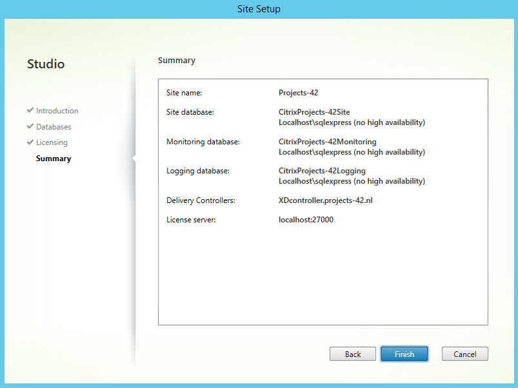Open the Introduction step
This screenshot has height=388, width=518.
point(57,110)
